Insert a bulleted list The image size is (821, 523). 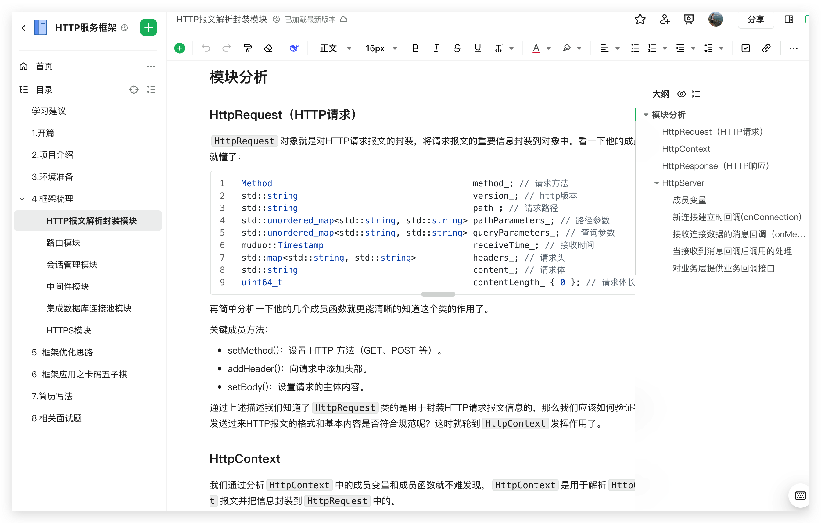[635, 48]
